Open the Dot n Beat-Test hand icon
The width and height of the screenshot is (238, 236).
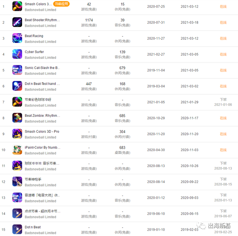pyautogui.click(x=17, y=86)
